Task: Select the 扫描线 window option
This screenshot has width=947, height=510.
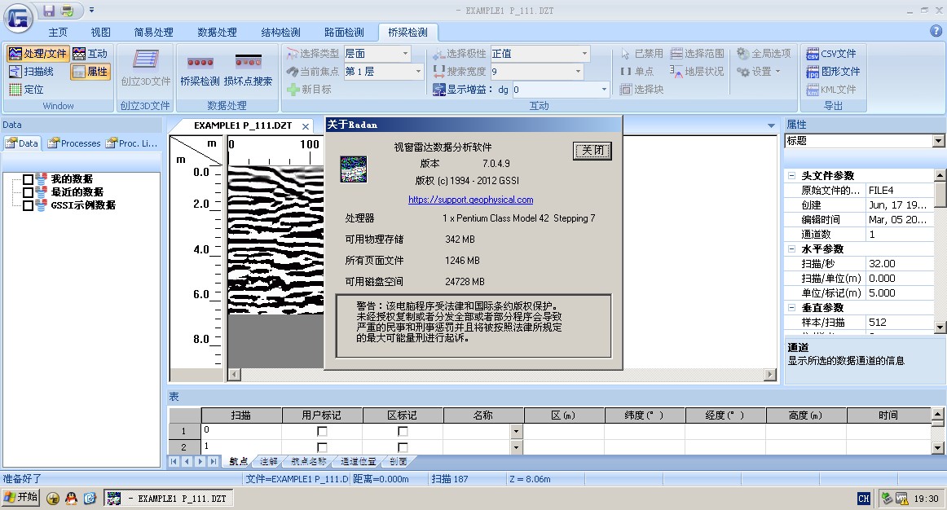Action: [32, 71]
